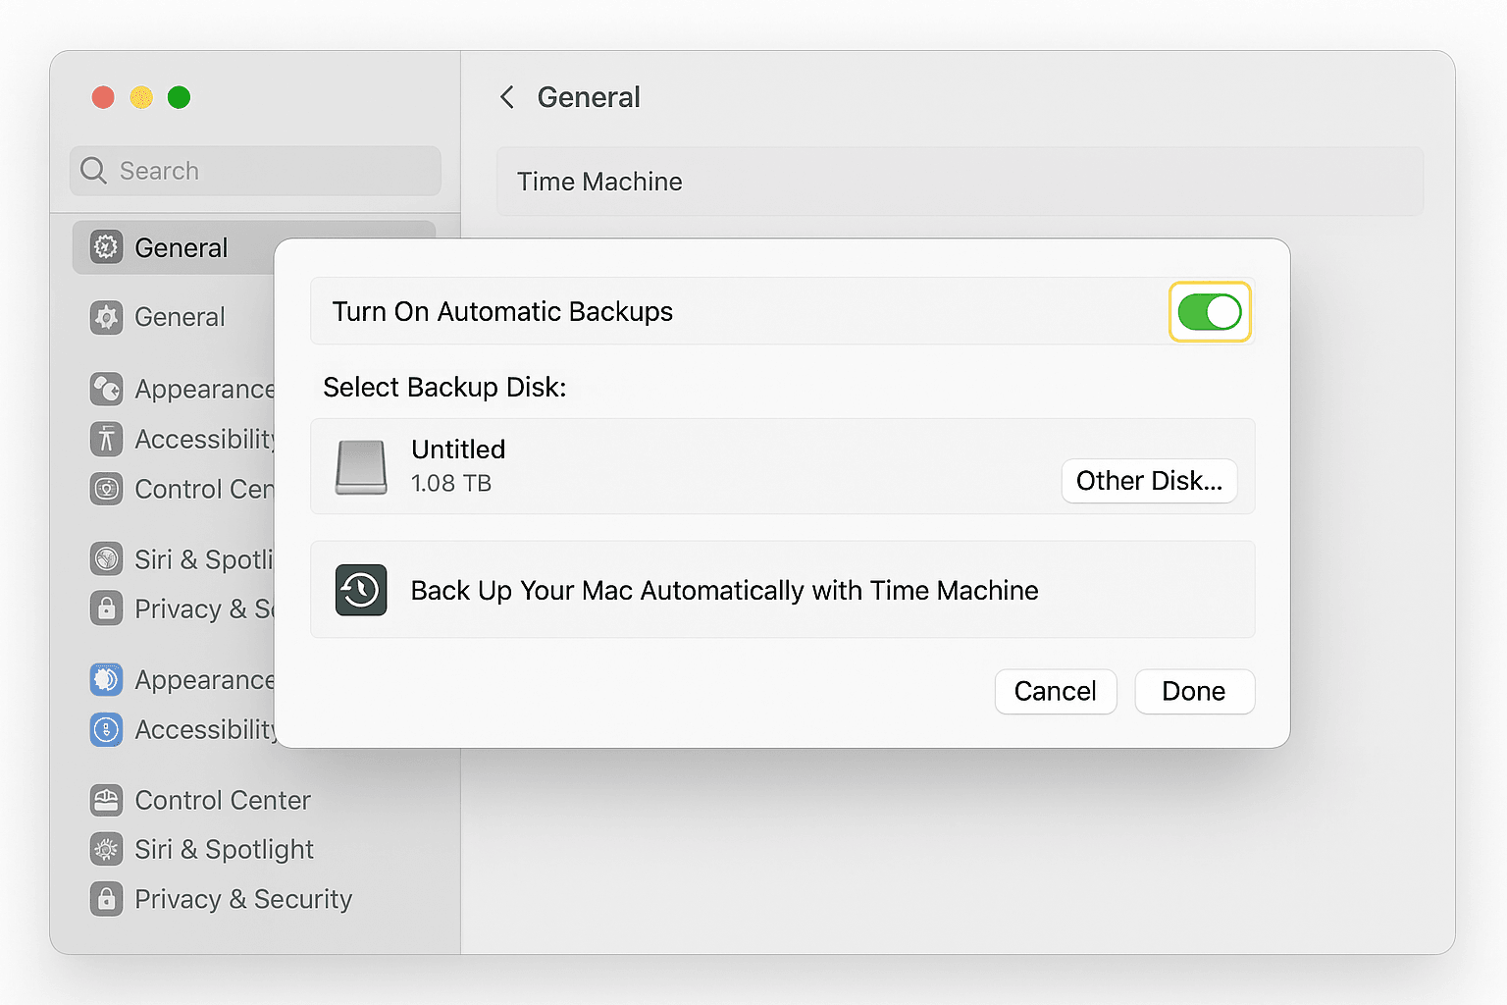
Task: Zoom the window with the green button
Action: tap(179, 97)
